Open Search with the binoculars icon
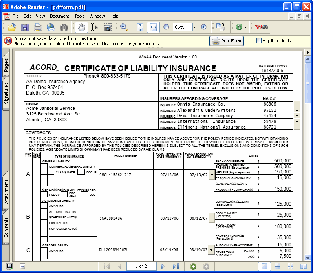The image size is (313, 273). pos(64,27)
